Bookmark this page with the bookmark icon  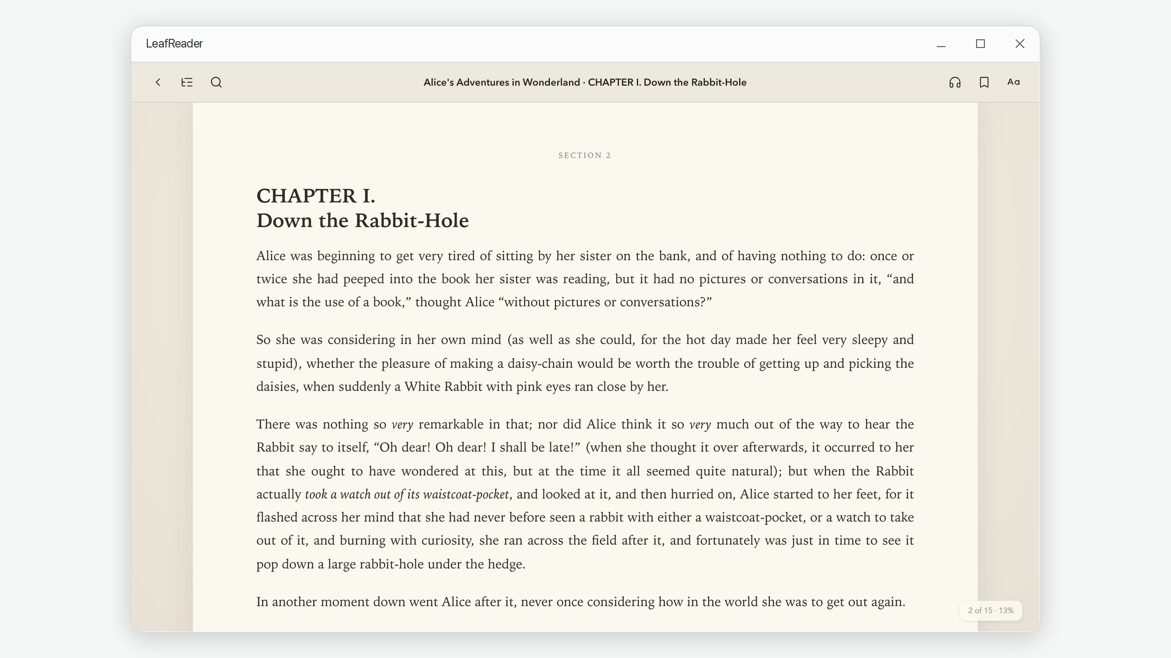tap(984, 82)
